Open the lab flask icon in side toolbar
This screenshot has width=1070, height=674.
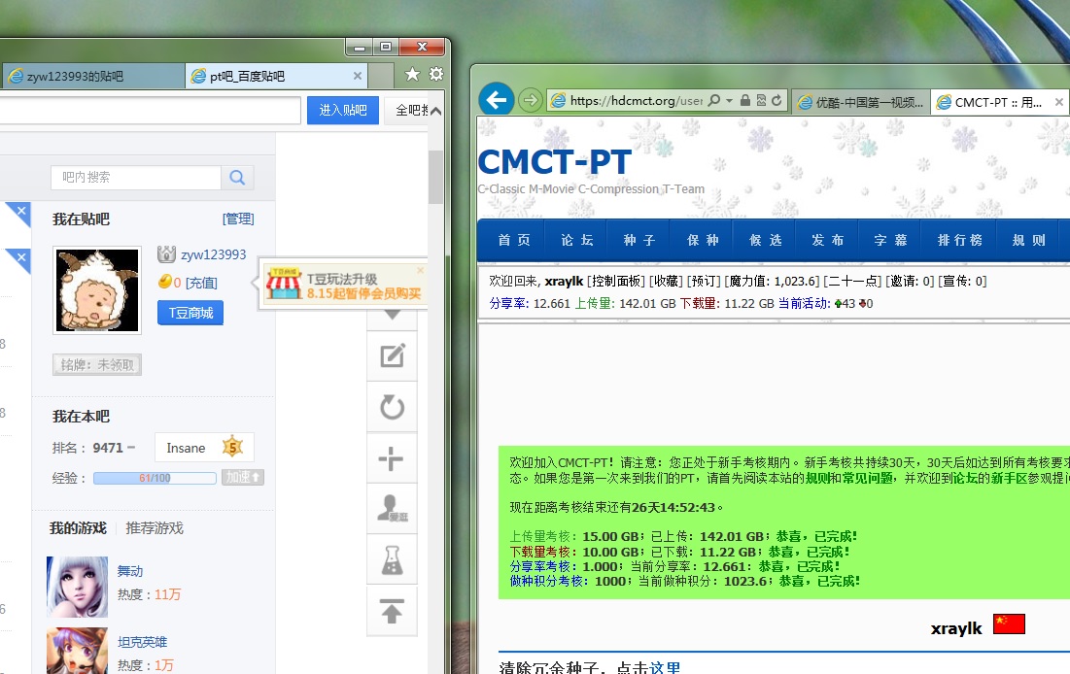pos(393,560)
